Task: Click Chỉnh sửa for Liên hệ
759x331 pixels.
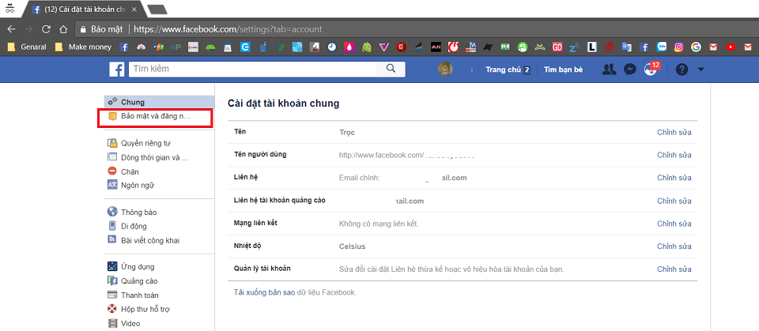Action: tap(674, 178)
